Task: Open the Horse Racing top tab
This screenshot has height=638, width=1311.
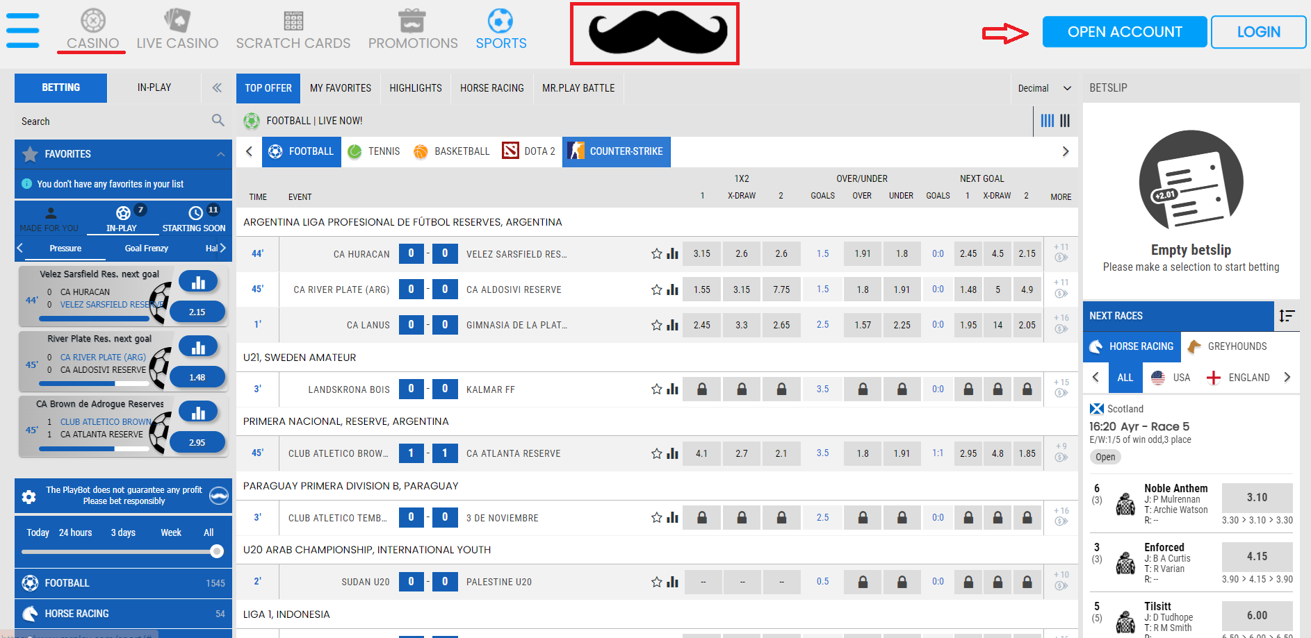Action: tap(492, 88)
